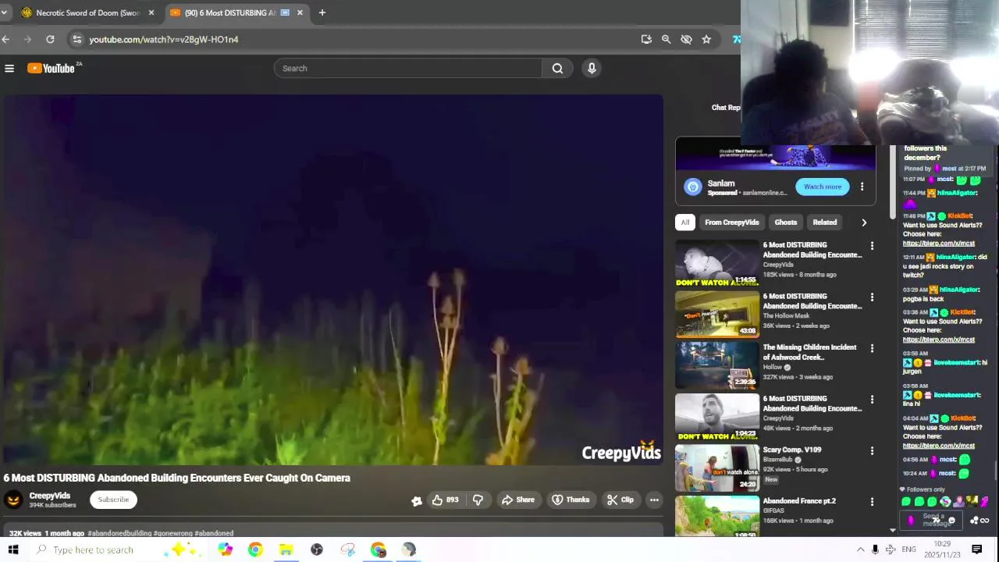Screen dimensions: 999x562
Task: Open options menu for Sanlam ad
Action: [862, 187]
